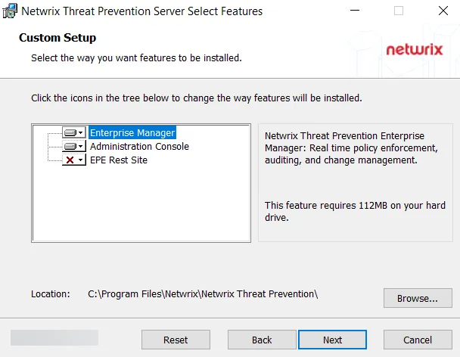Select the Administration Console tree item
Screen dimensions: 460x357
click(x=139, y=146)
